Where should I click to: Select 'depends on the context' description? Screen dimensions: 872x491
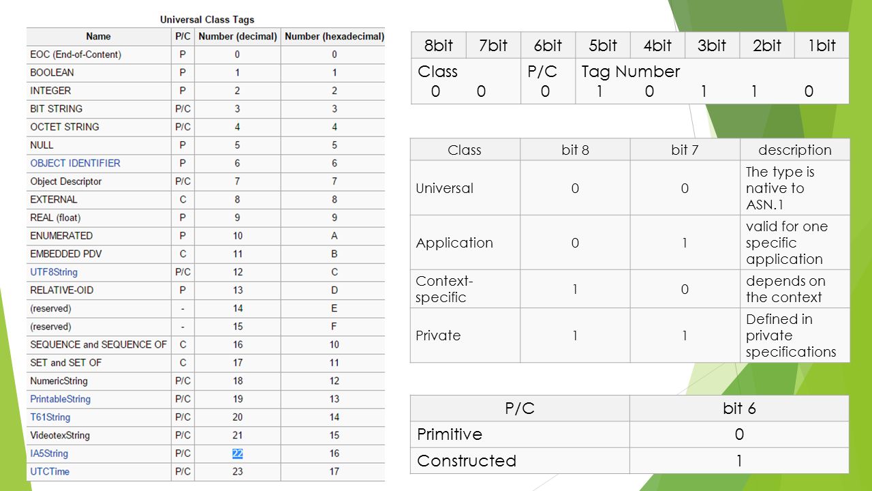click(795, 289)
